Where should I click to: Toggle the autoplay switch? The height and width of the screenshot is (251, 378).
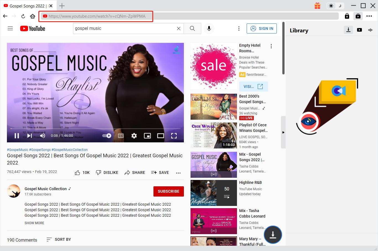[107, 136]
